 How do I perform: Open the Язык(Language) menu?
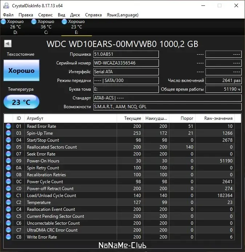pos(122,15)
